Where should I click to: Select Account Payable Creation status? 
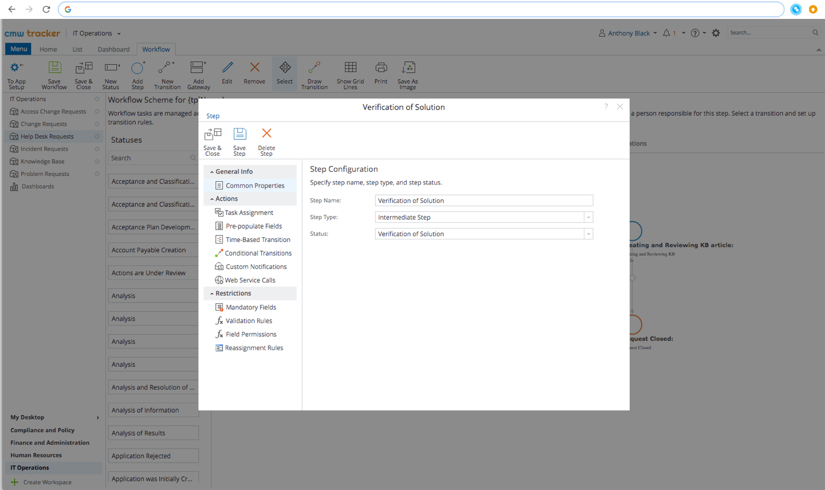tap(153, 250)
